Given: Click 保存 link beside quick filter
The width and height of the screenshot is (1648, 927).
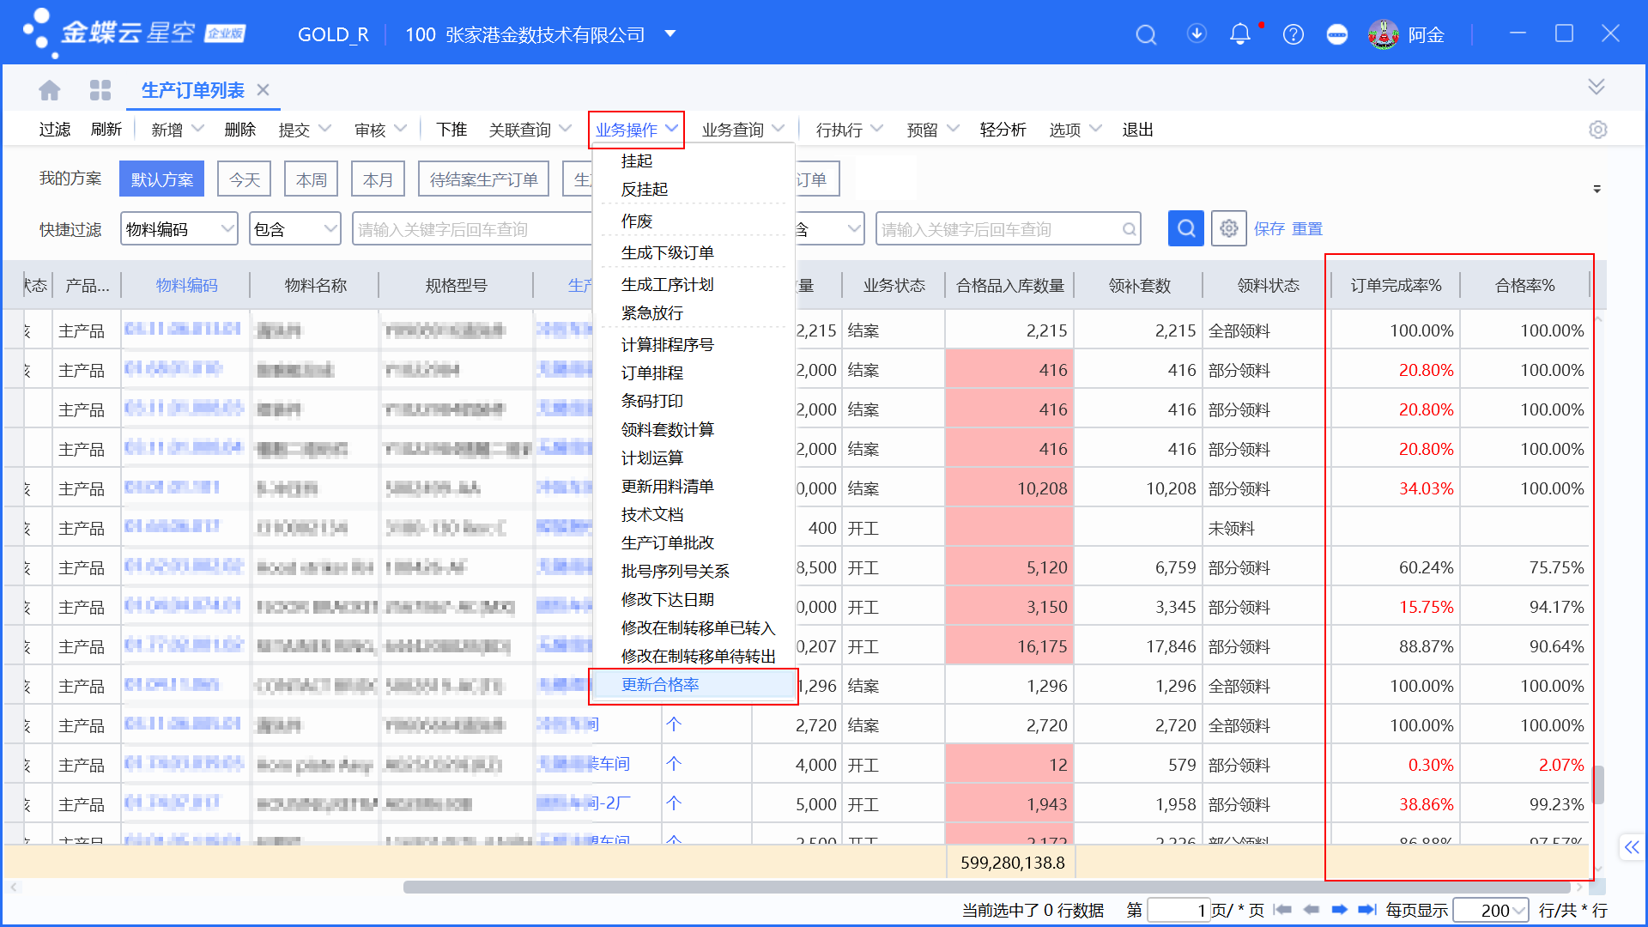Looking at the screenshot, I should pyautogui.click(x=1269, y=229).
